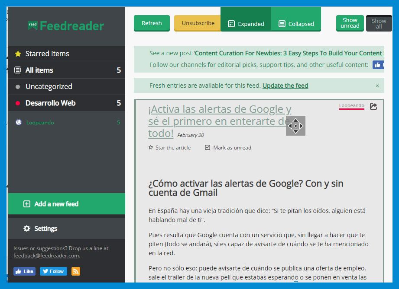Screen dimensions: 399x289
Task: Click the Unsubscribe button
Action: (x=198, y=23)
